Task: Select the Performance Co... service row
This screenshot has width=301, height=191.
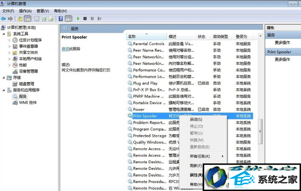Action: tap(190, 70)
